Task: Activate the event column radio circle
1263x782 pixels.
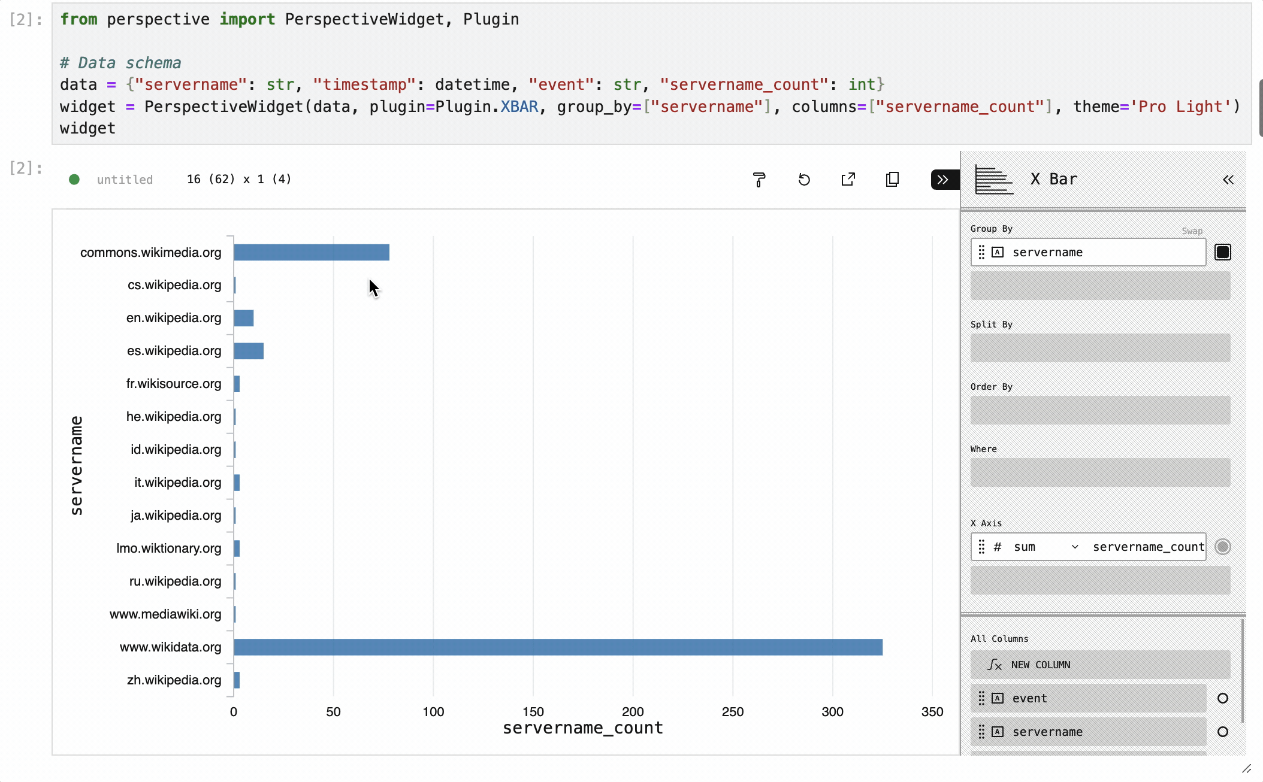Action: click(1223, 698)
